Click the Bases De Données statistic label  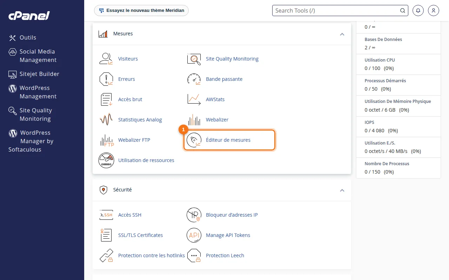383,39
